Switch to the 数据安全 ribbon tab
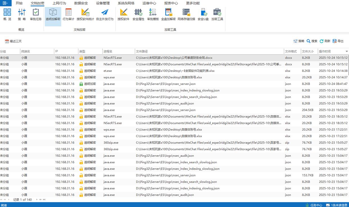 point(81,3)
